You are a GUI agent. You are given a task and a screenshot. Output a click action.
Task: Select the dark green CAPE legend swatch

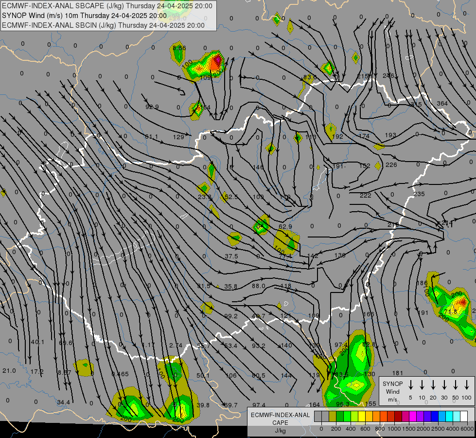340,416
